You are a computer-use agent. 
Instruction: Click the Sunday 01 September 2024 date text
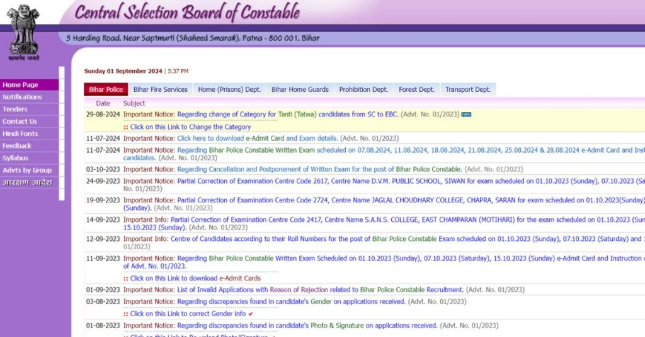pos(123,72)
